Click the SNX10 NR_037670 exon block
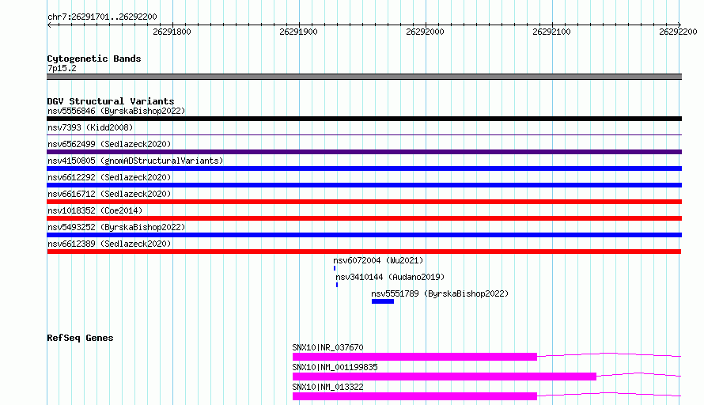Image resolution: width=704 pixels, height=405 pixels. [x=414, y=357]
